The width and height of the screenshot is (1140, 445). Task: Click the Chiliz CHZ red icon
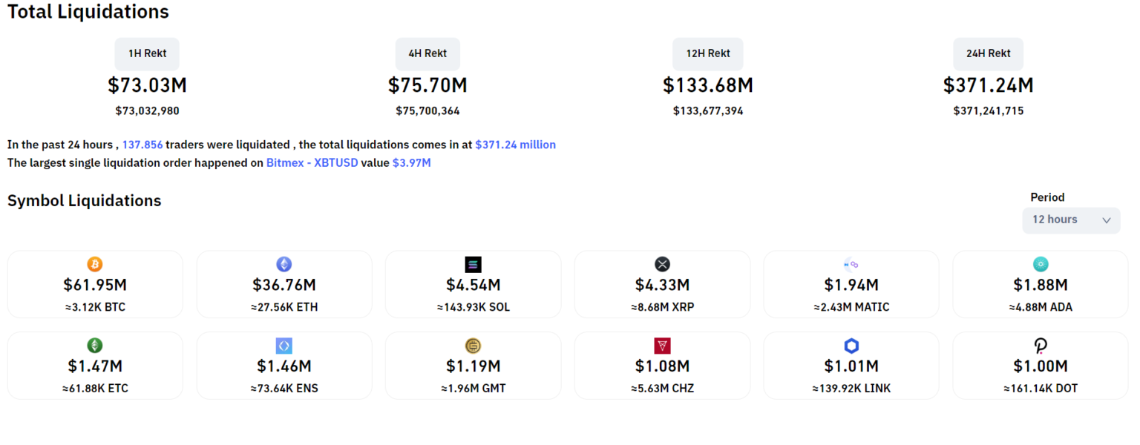tap(662, 346)
